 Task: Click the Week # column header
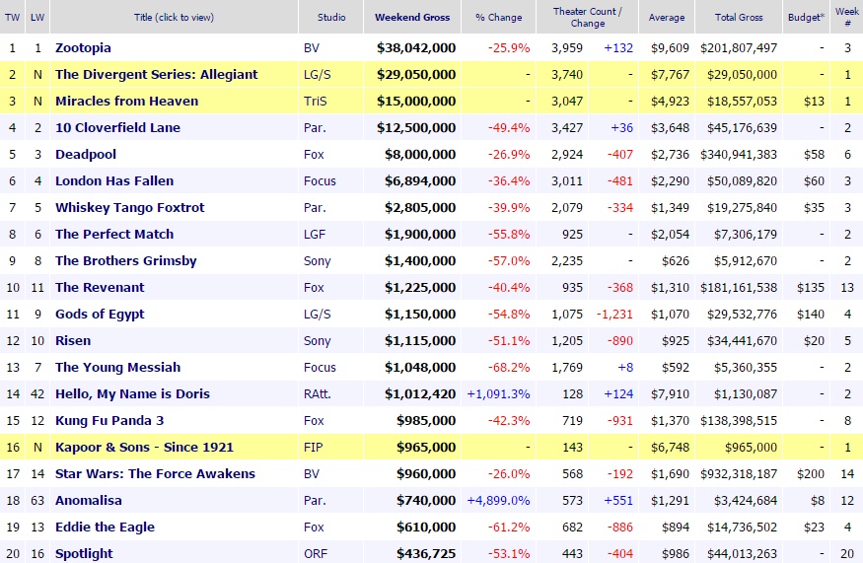(847, 17)
